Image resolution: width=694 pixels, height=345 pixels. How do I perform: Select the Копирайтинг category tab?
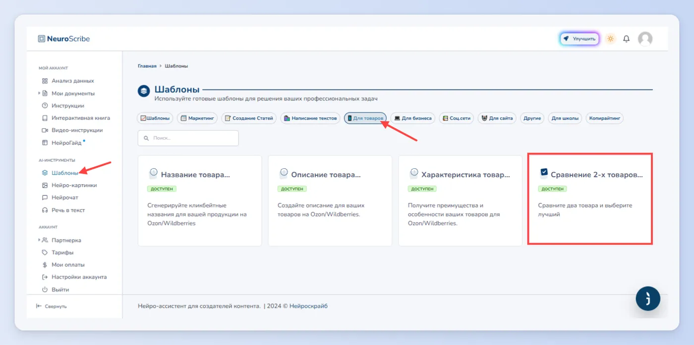[605, 118]
